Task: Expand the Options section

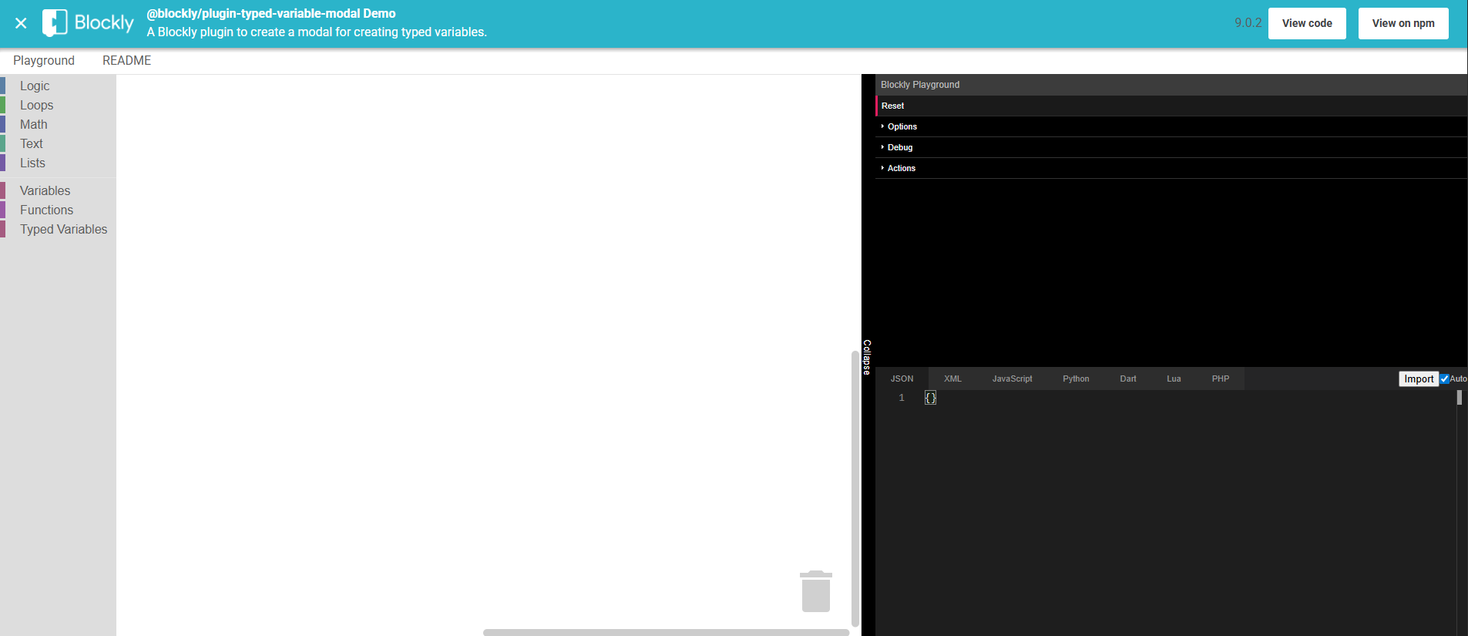Action: click(1171, 126)
